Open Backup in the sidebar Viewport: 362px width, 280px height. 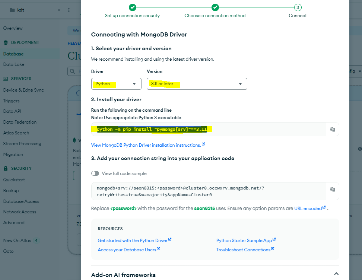tap(11, 191)
